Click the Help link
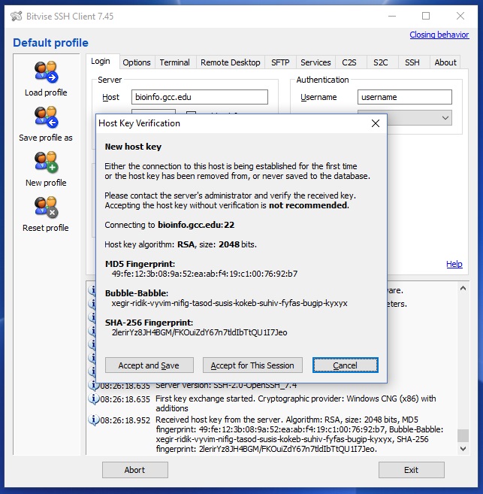 [454, 264]
